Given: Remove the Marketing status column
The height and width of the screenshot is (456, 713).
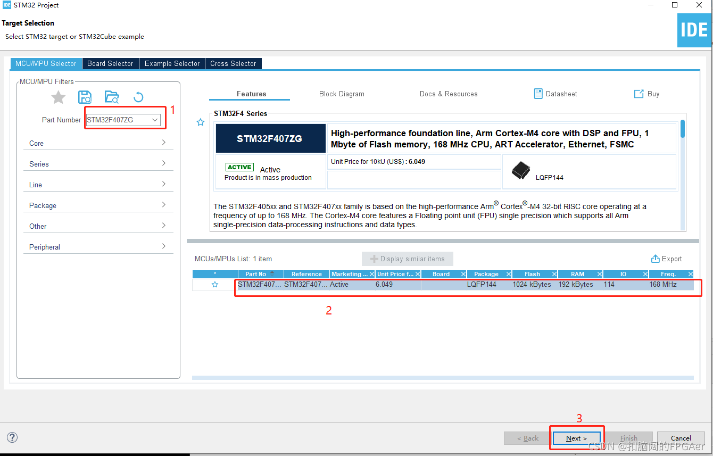Looking at the screenshot, I should [371, 274].
